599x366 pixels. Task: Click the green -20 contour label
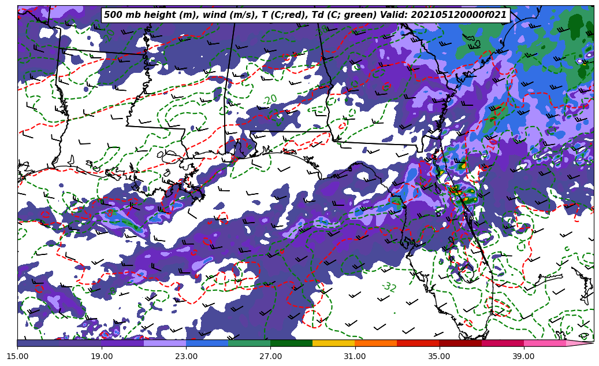[x=270, y=100]
